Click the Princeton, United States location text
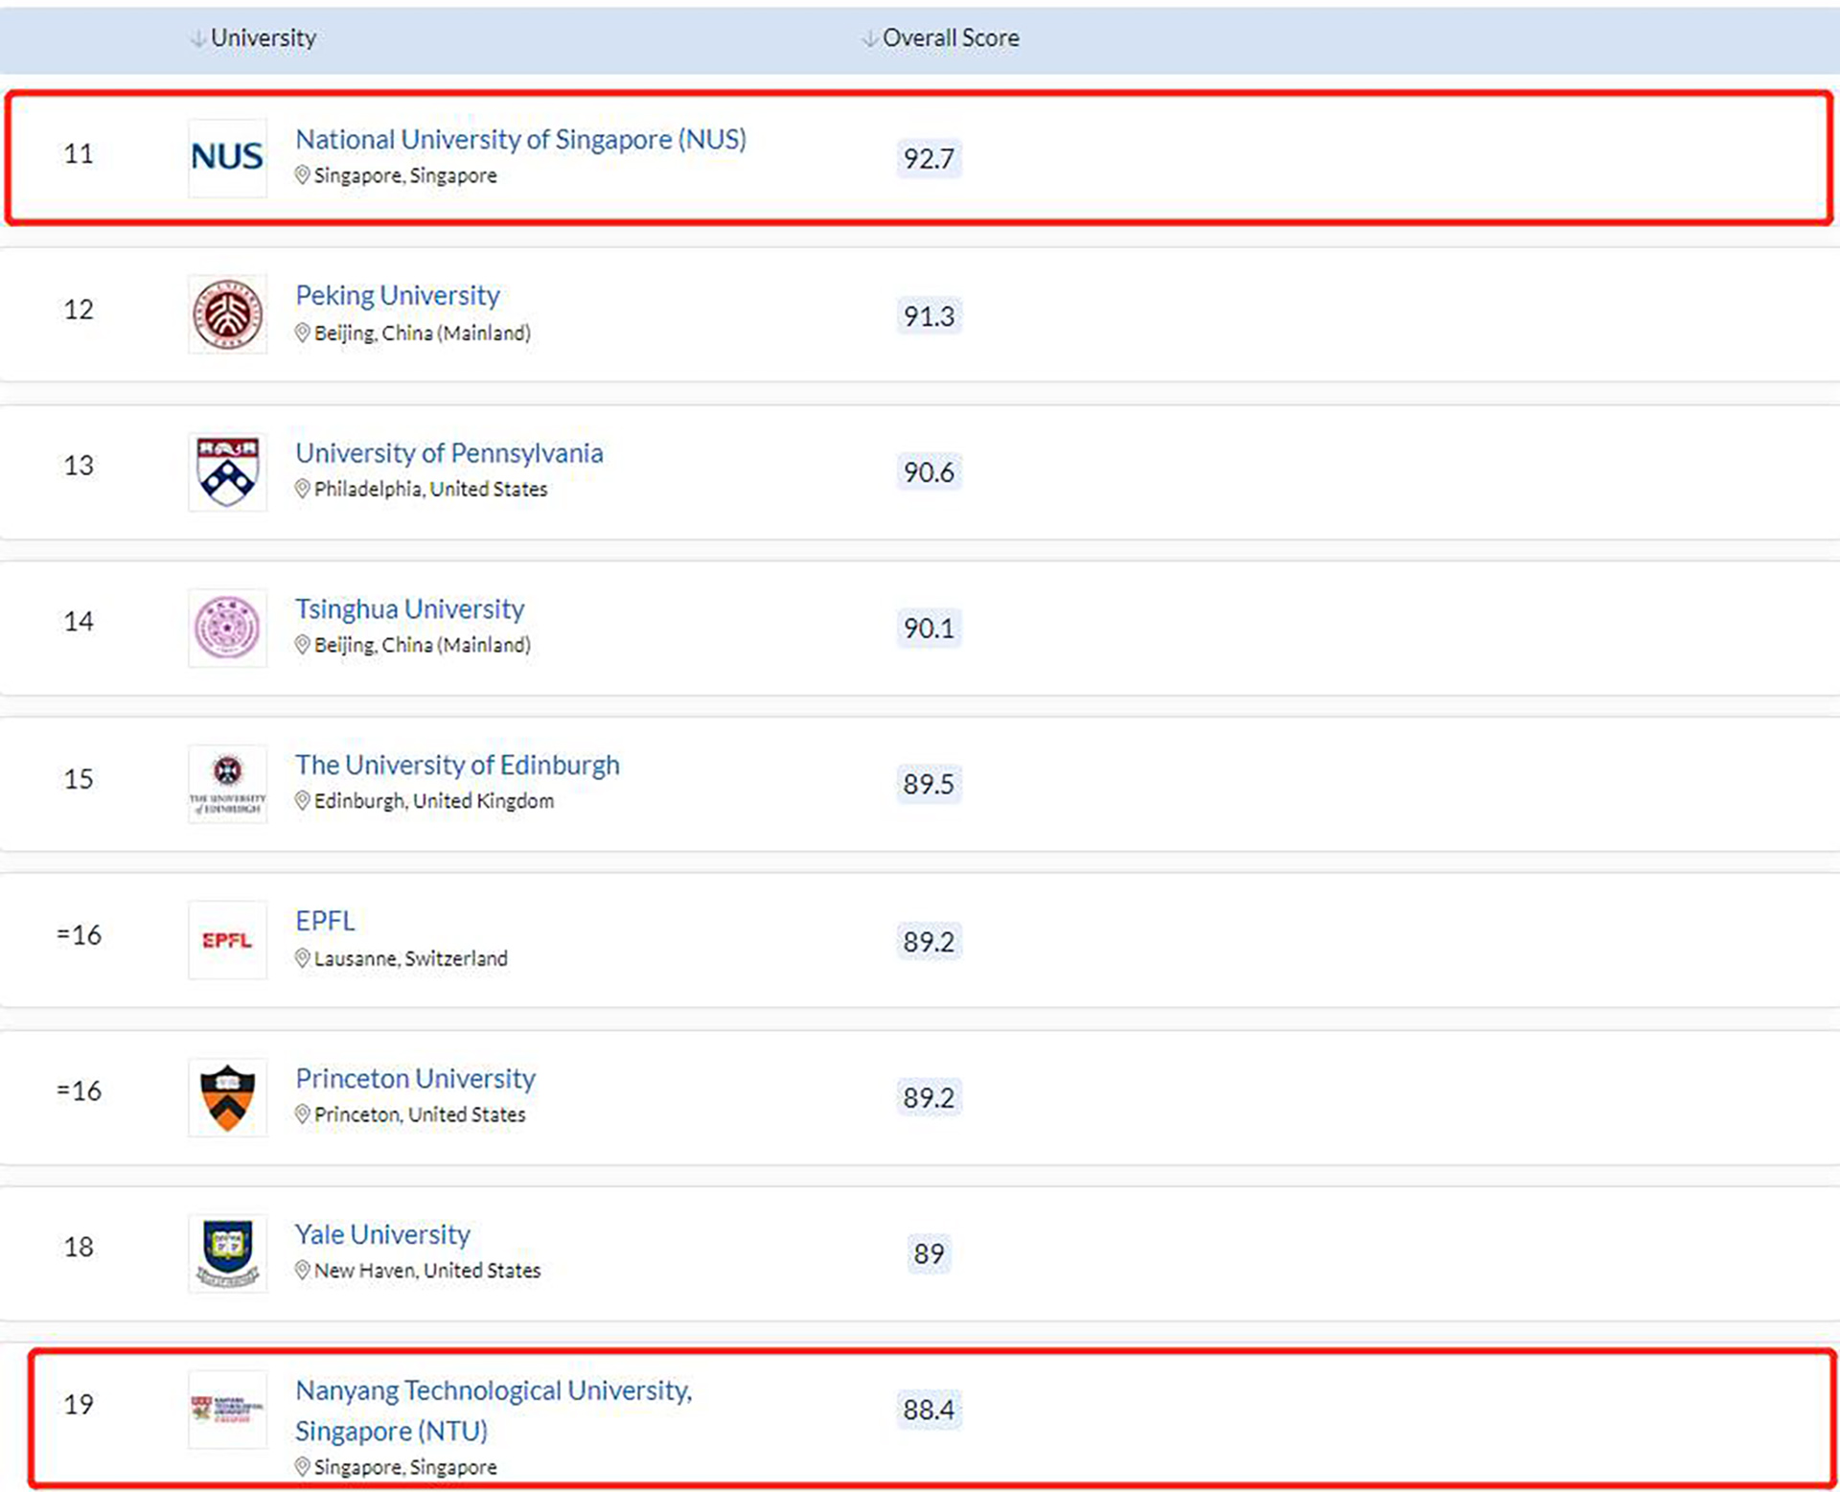 [420, 1115]
